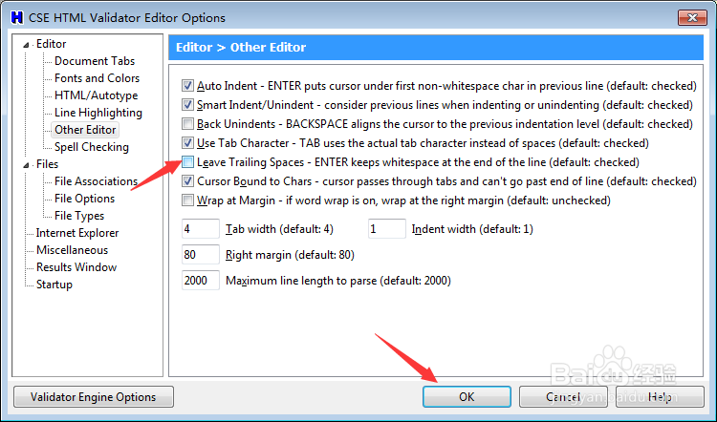Click the 'Right margin (default: 80)' label
Screen dimensions: 717x422
[x=290, y=255]
